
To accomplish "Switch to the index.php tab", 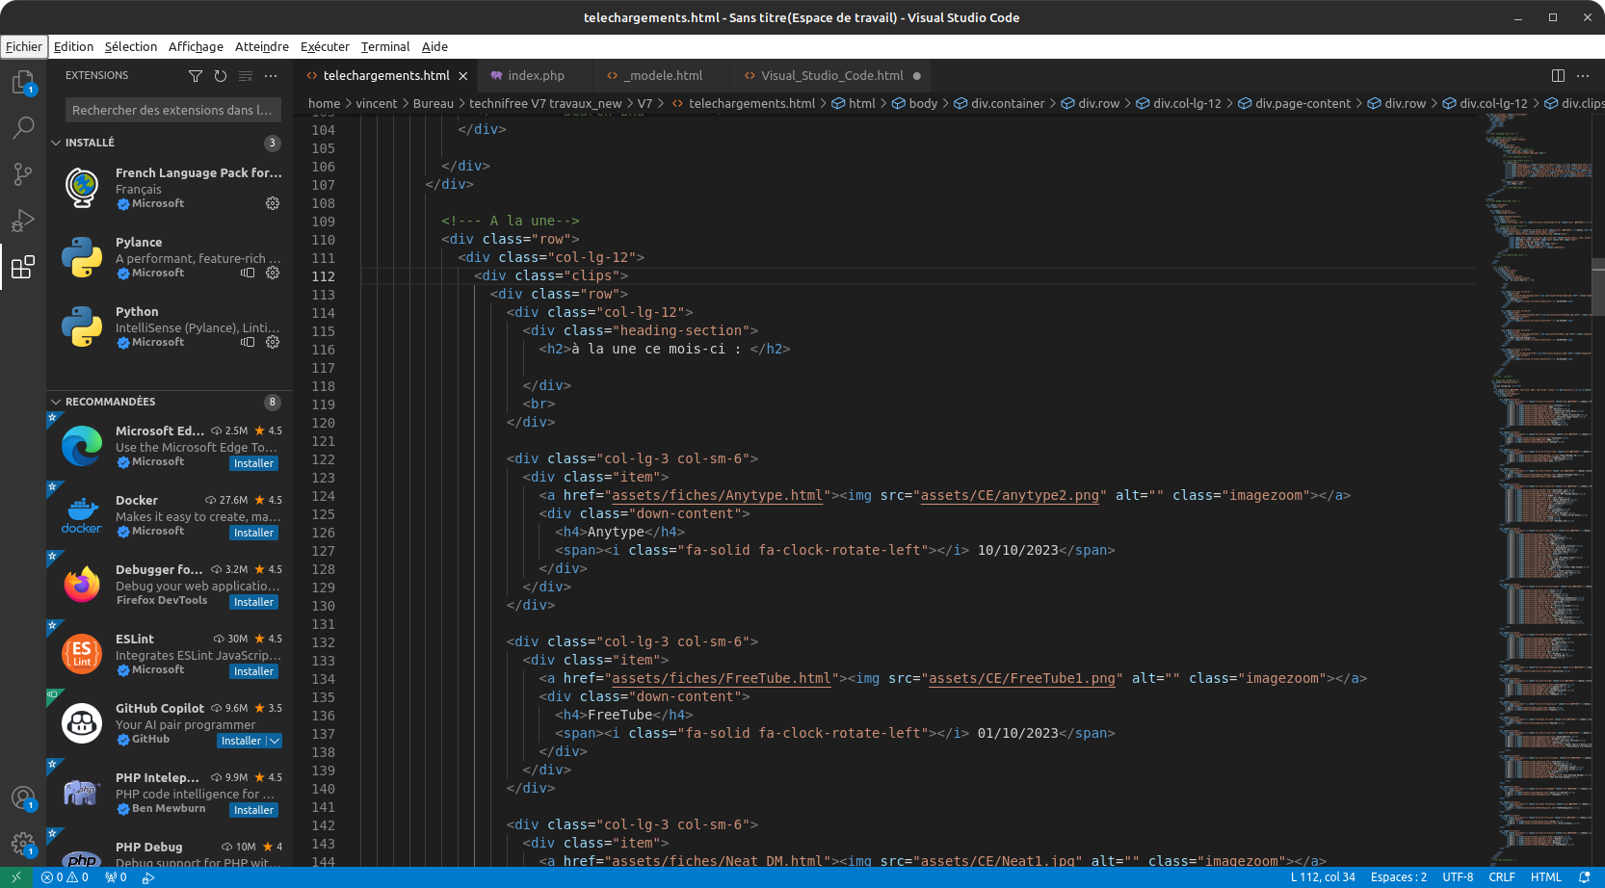I will pos(536,75).
